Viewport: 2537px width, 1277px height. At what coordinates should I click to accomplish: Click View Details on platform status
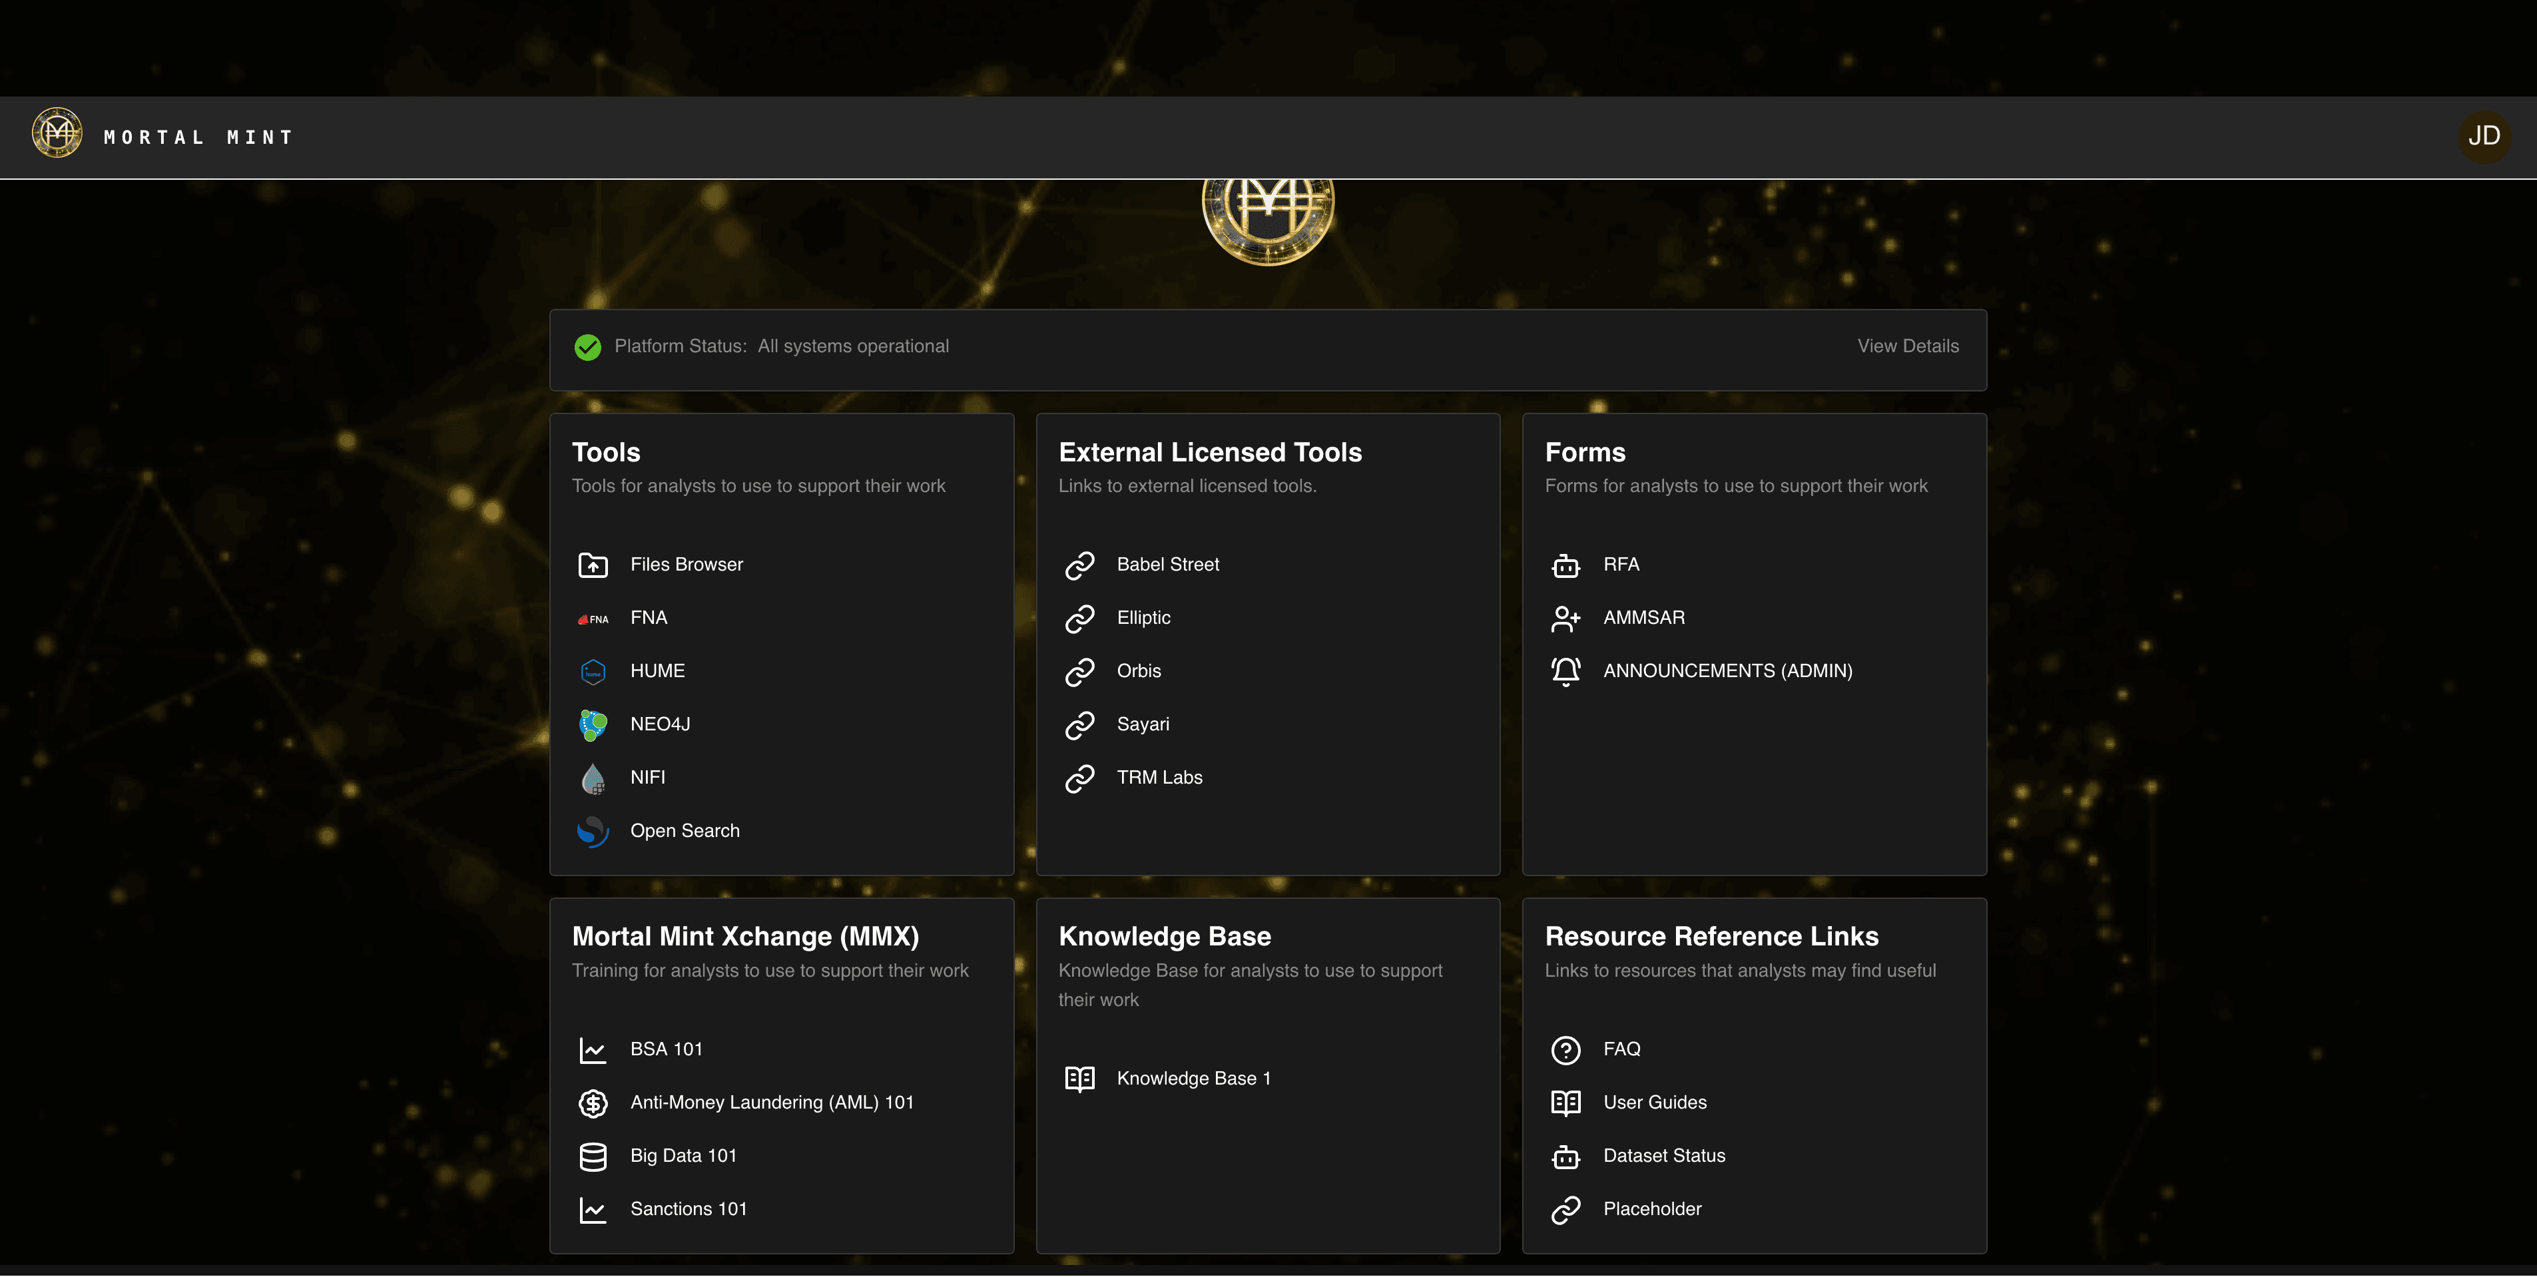tap(1906, 347)
